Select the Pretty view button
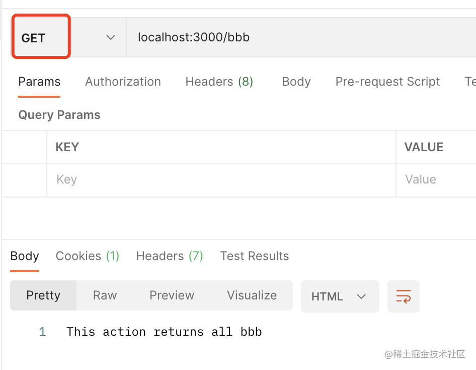476x370 pixels. [43, 295]
